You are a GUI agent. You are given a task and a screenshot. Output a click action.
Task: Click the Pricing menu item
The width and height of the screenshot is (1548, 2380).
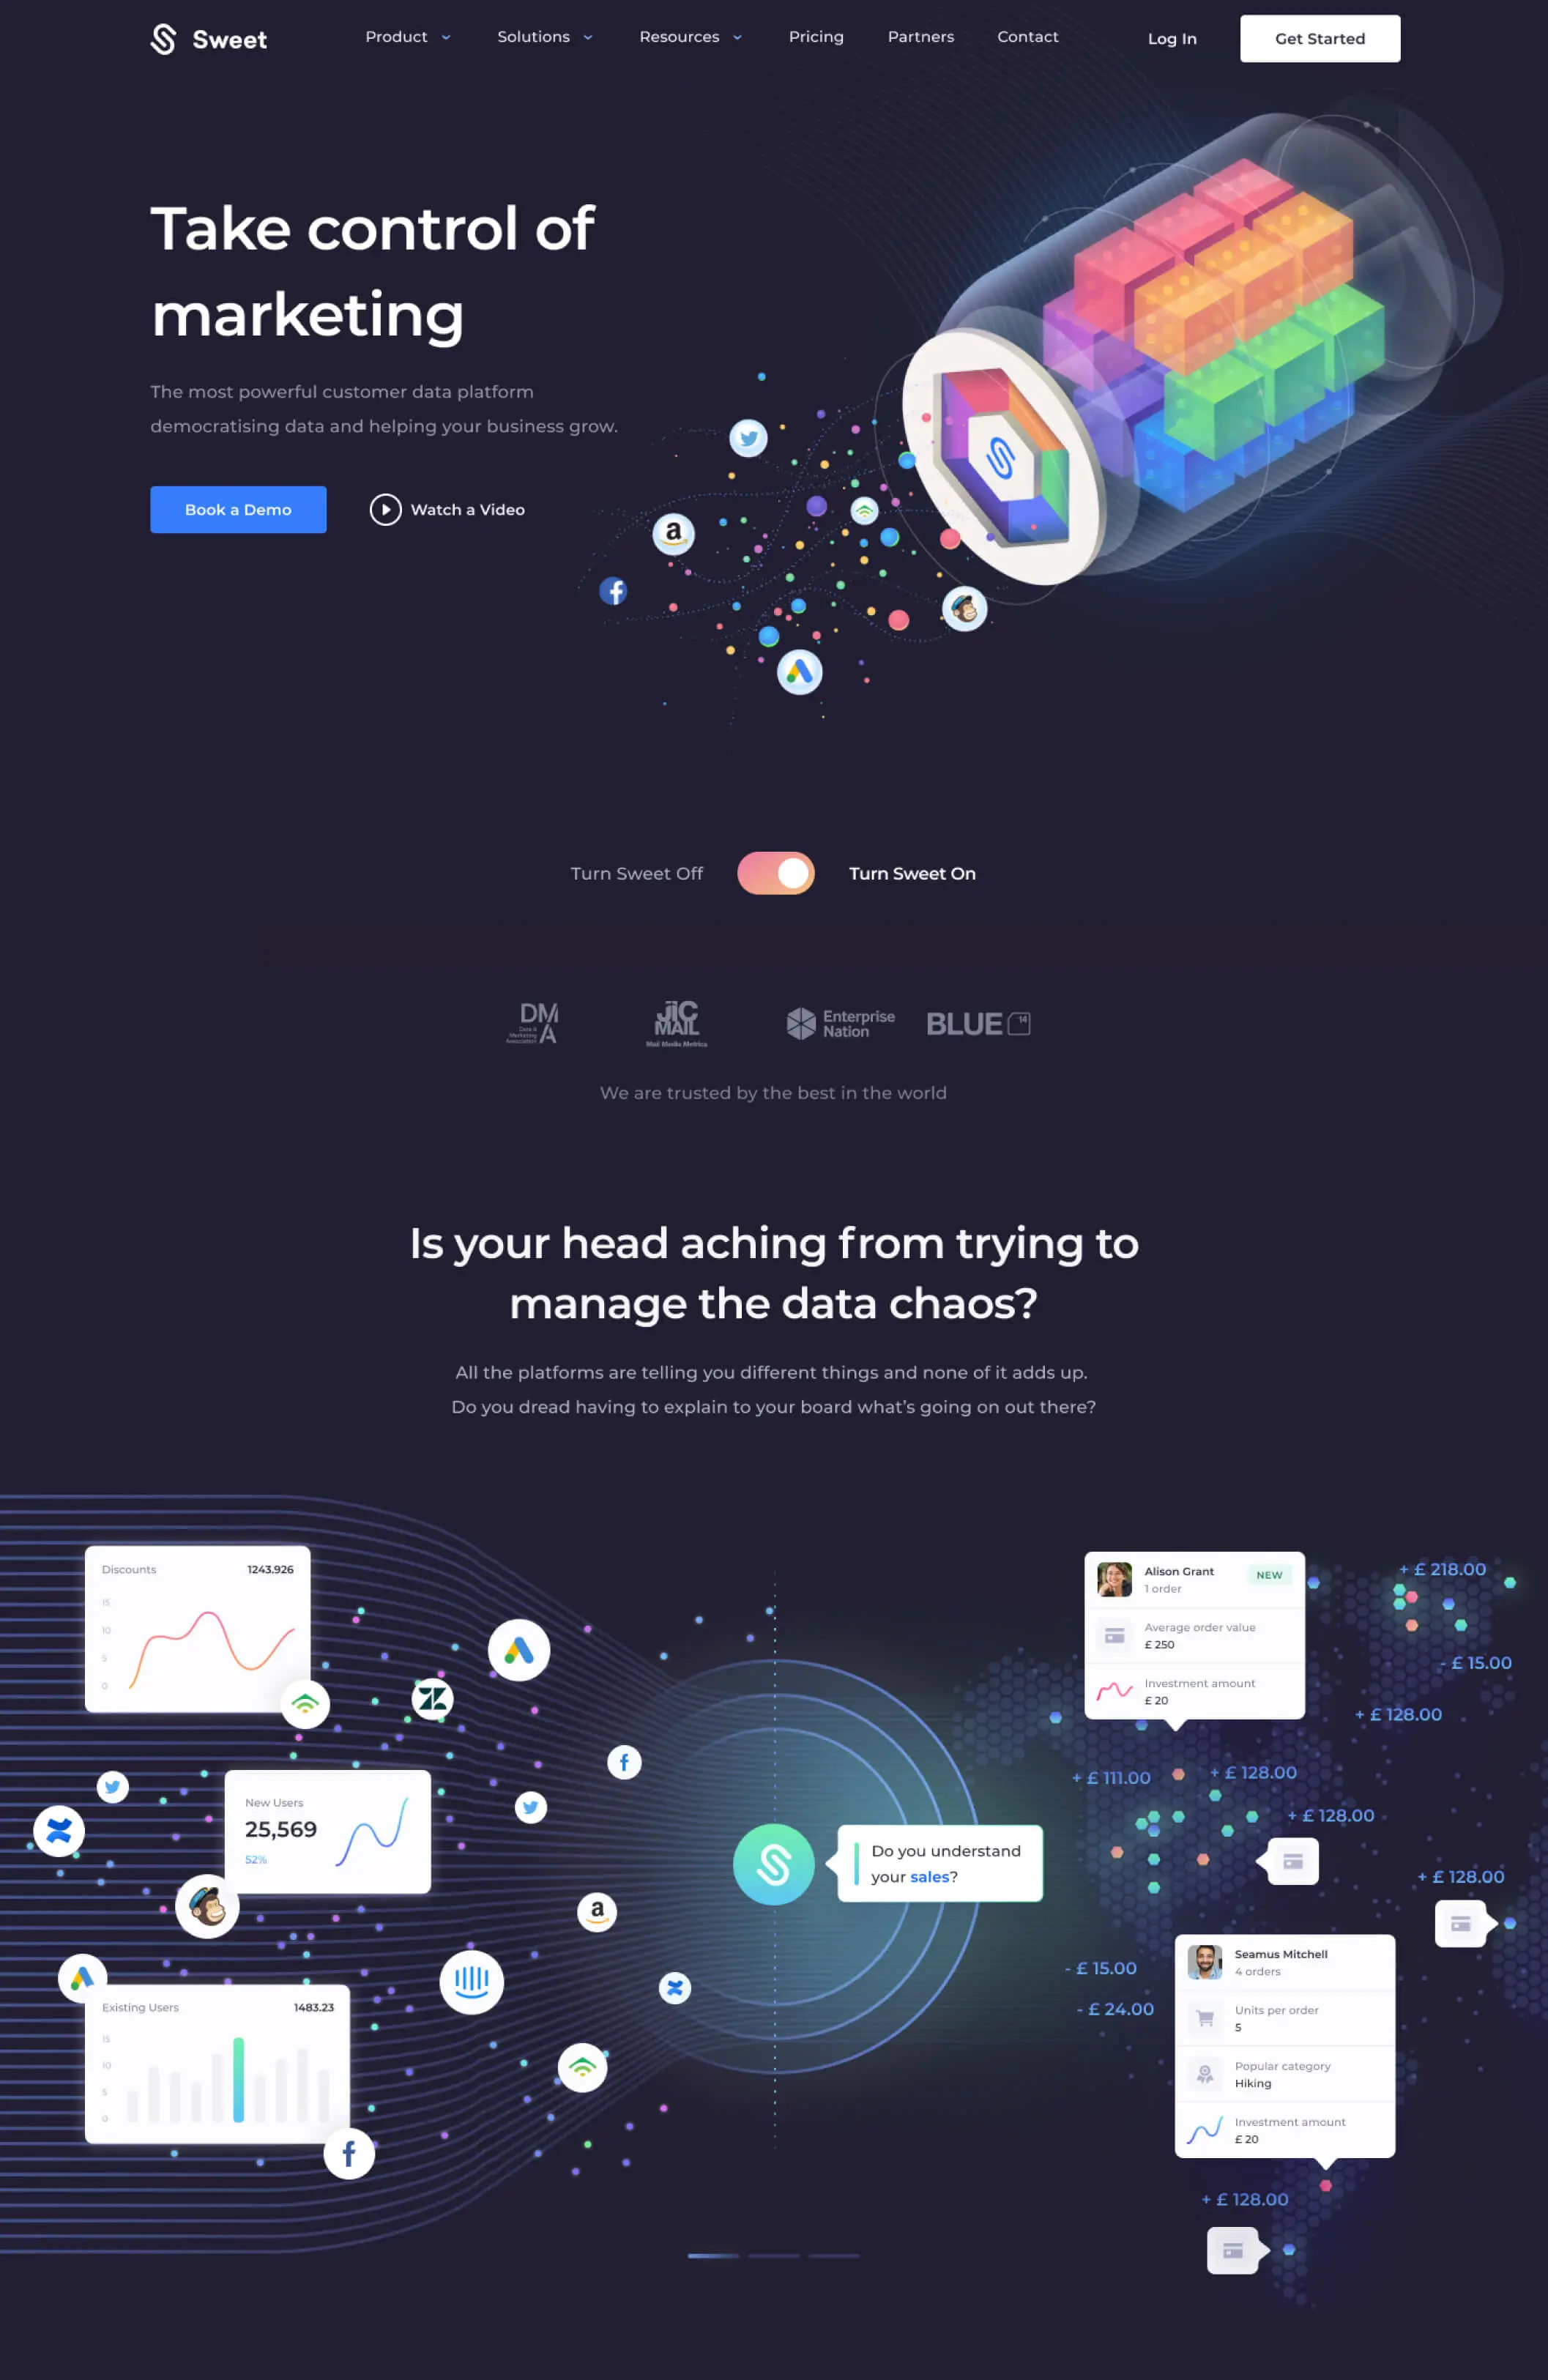816,37
